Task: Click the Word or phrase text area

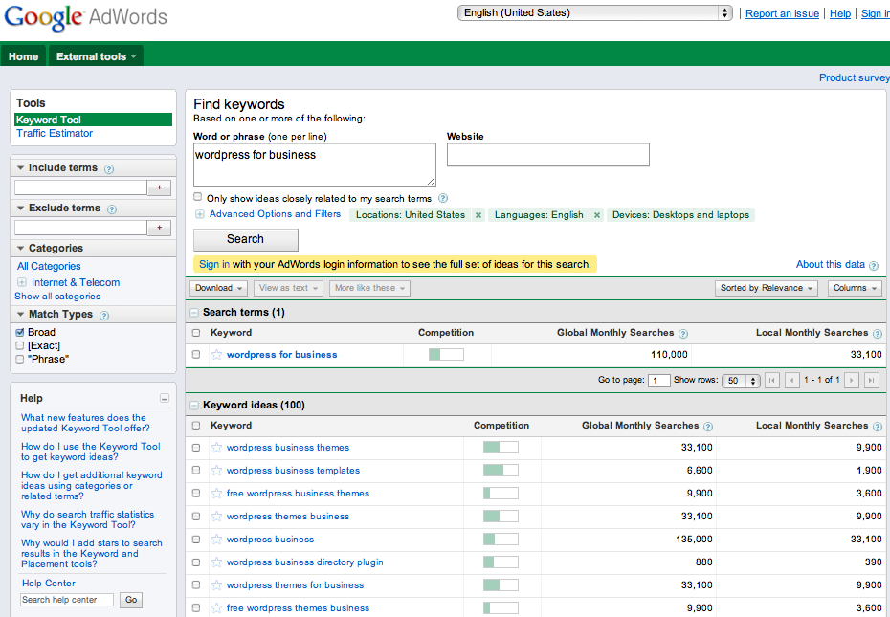Action: coord(315,165)
